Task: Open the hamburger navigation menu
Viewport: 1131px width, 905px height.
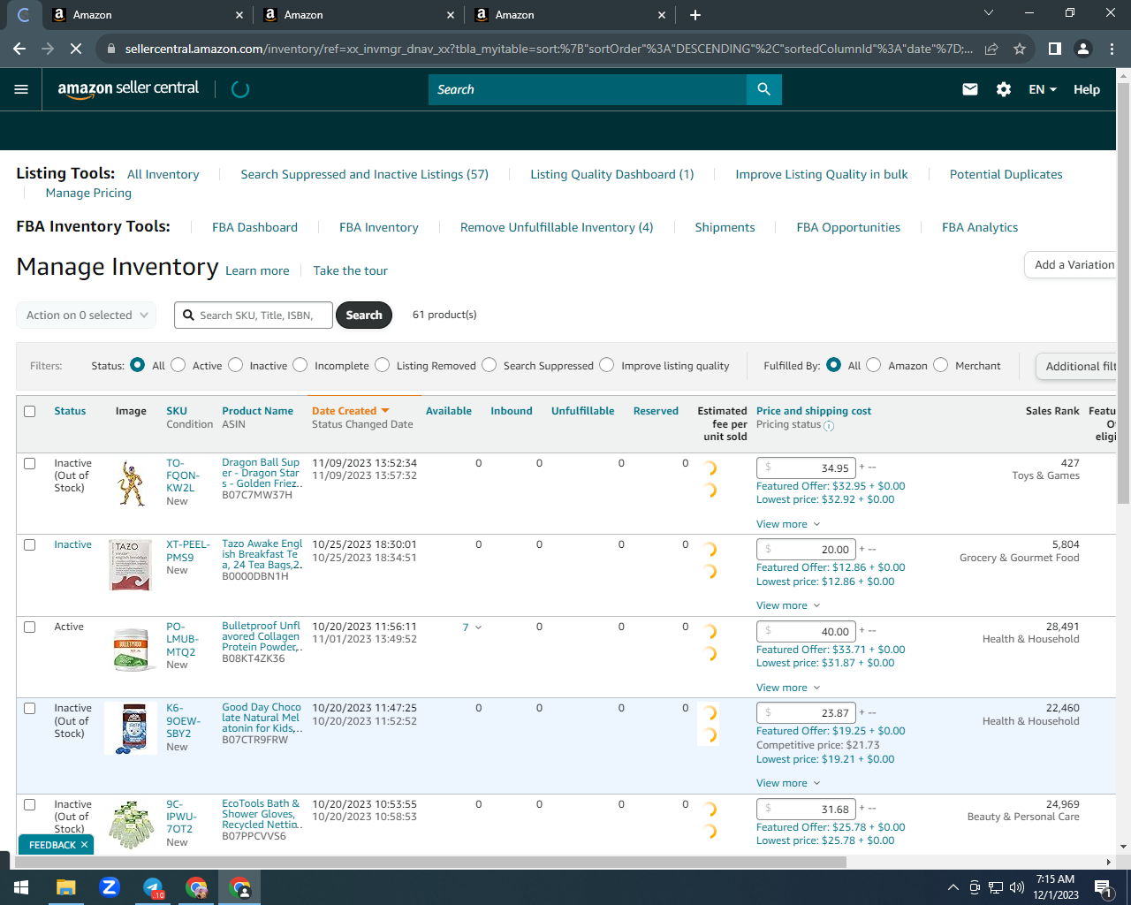Action: click(x=21, y=89)
